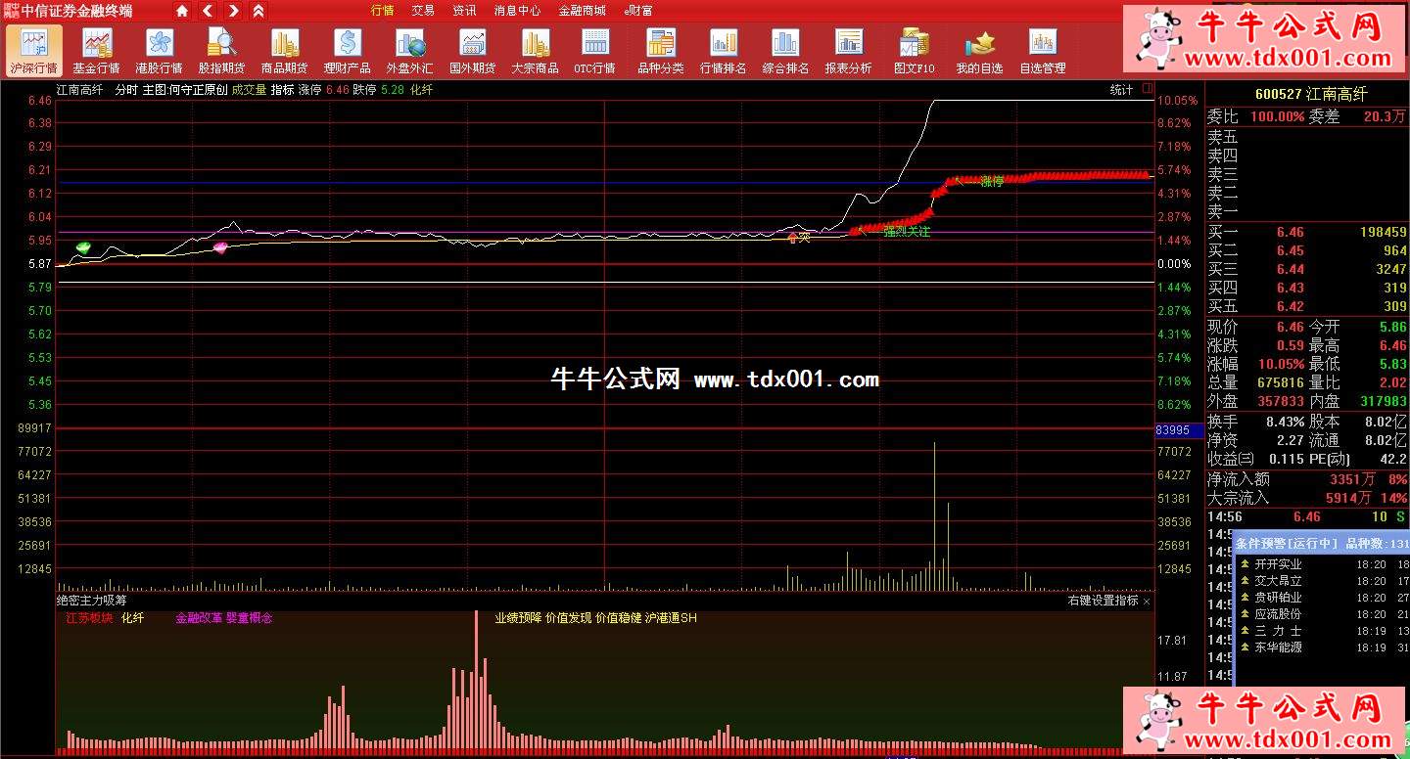
Task: Open the 资讯 menu
Action: [464, 11]
